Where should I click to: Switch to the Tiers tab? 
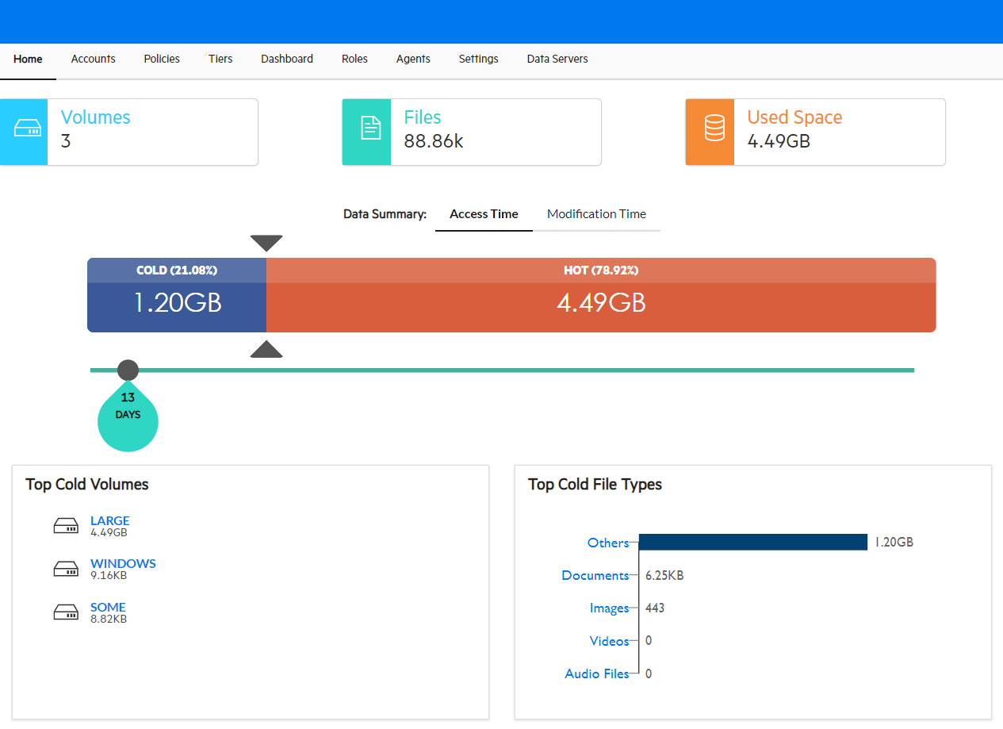pyautogui.click(x=220, y=59)
